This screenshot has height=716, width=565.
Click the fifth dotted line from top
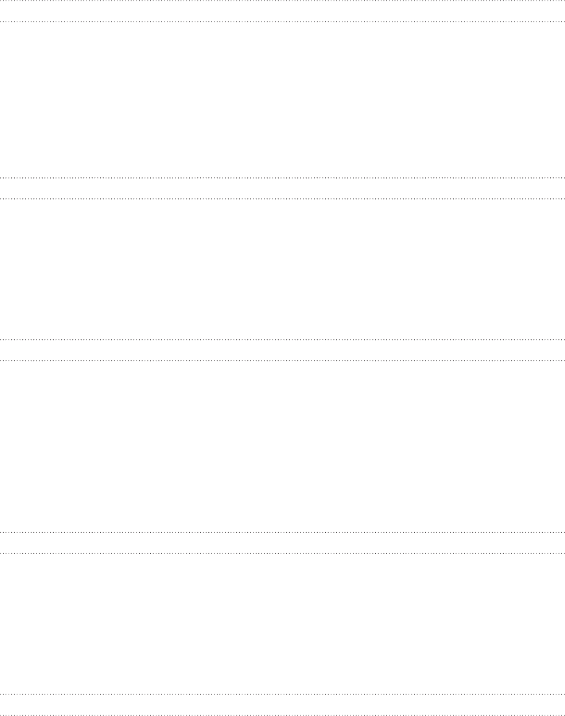coord(282,339)
